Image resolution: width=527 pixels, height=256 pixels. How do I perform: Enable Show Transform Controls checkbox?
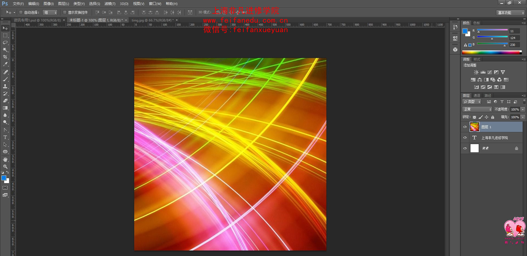click(65, 12)
